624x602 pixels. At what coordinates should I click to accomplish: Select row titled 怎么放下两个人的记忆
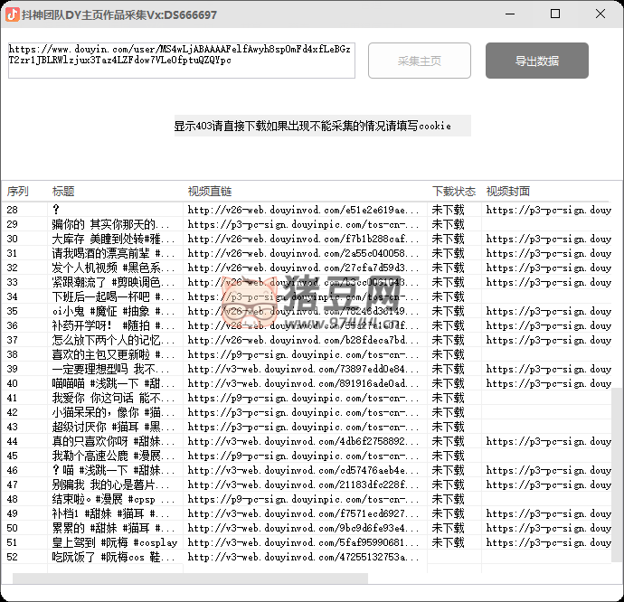(306, 340)
